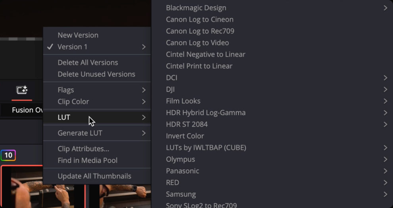Expand DCI submenu chevron
This screenshot has height=208, width=393.
point(385,78)
